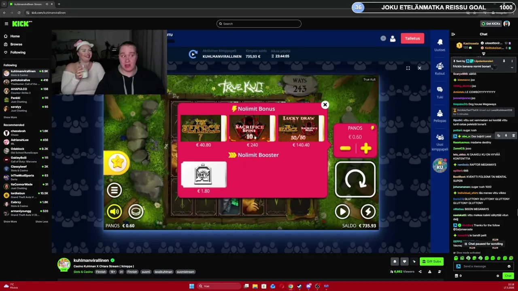Open pinned message options dots
Screen dimensions: 518x291
point(512,61)
